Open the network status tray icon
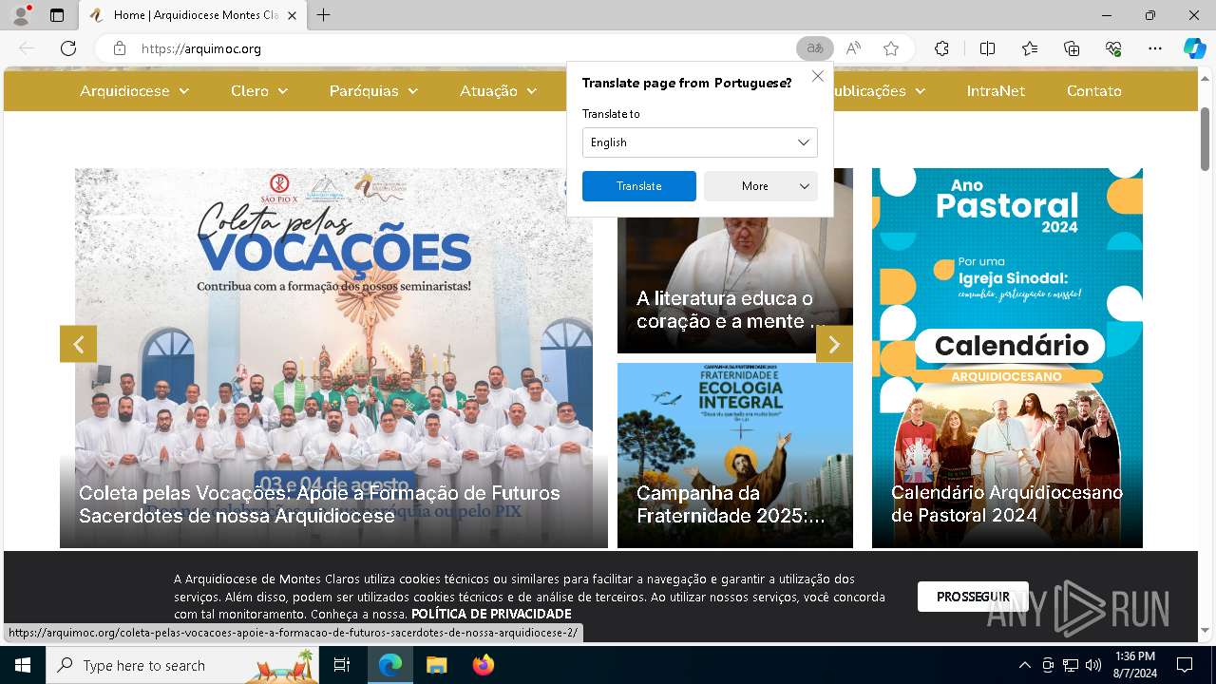The image size is (1216, 684). coord(1071,665)
